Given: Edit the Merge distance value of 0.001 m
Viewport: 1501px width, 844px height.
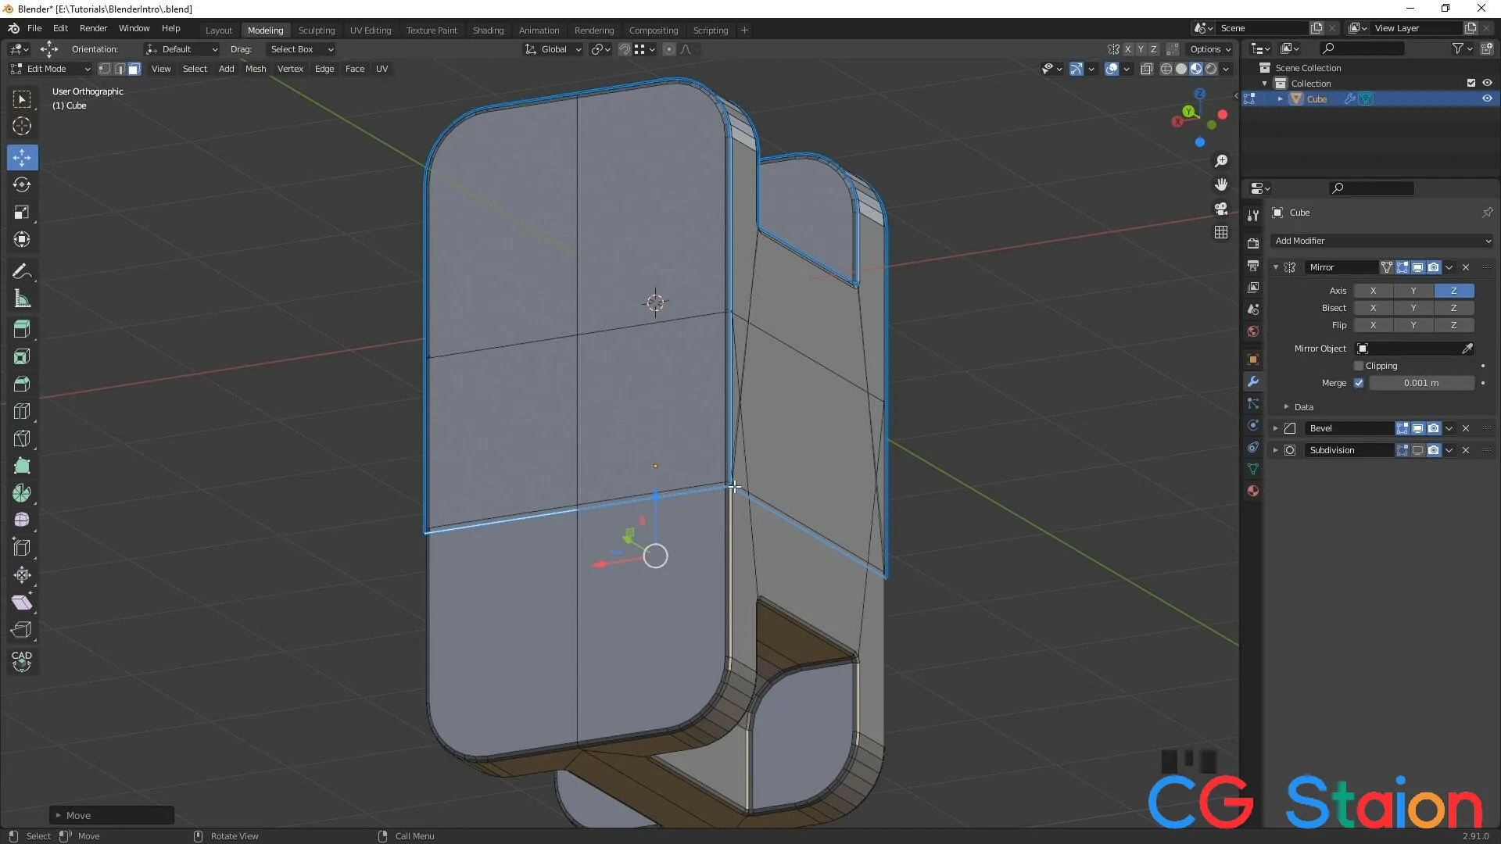Looking at the screenshot, I should coord(1421,383).
